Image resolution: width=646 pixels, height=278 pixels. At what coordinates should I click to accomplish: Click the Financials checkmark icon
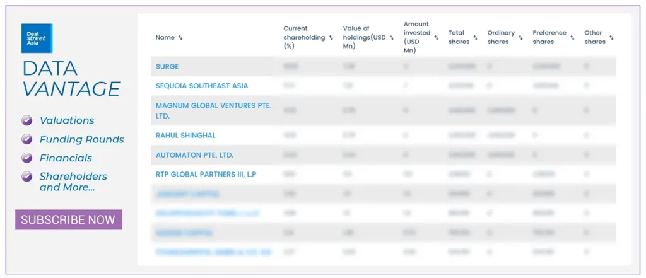(27, 158)
